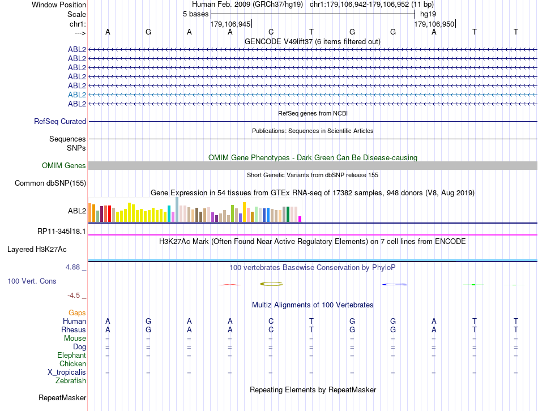This screenshot has height=411, width=538.
Task: Click the ABL2 label beside GTEx bar chart
Action: click(x=77, y=211)
